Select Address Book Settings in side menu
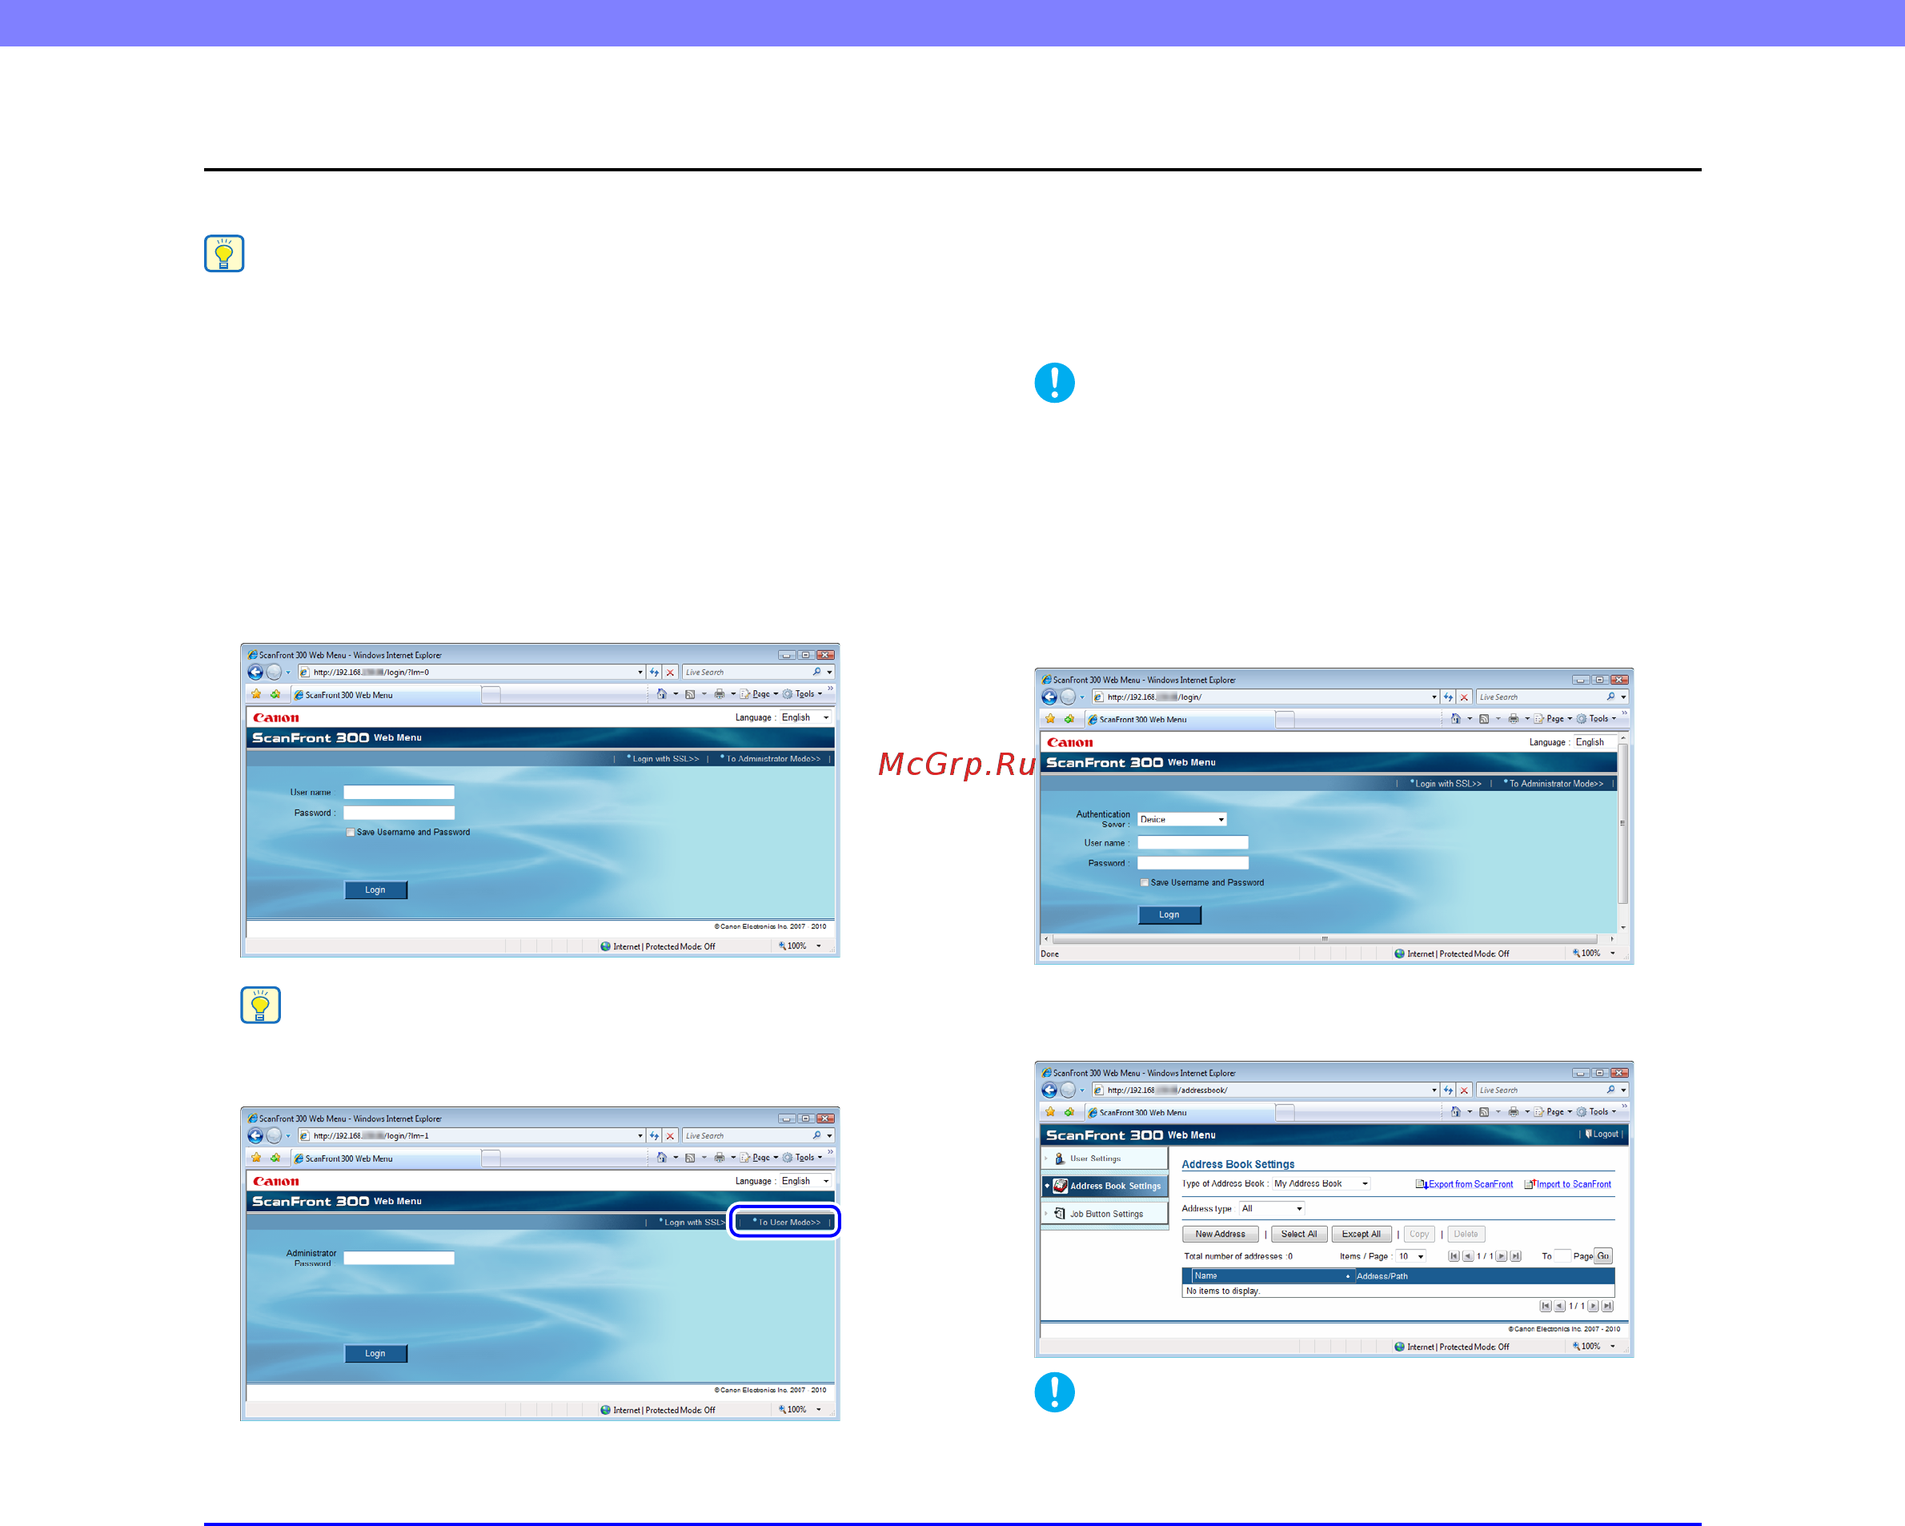The width and height of the screenshot is (1905, 1526). click(x=1105, y=1186)
